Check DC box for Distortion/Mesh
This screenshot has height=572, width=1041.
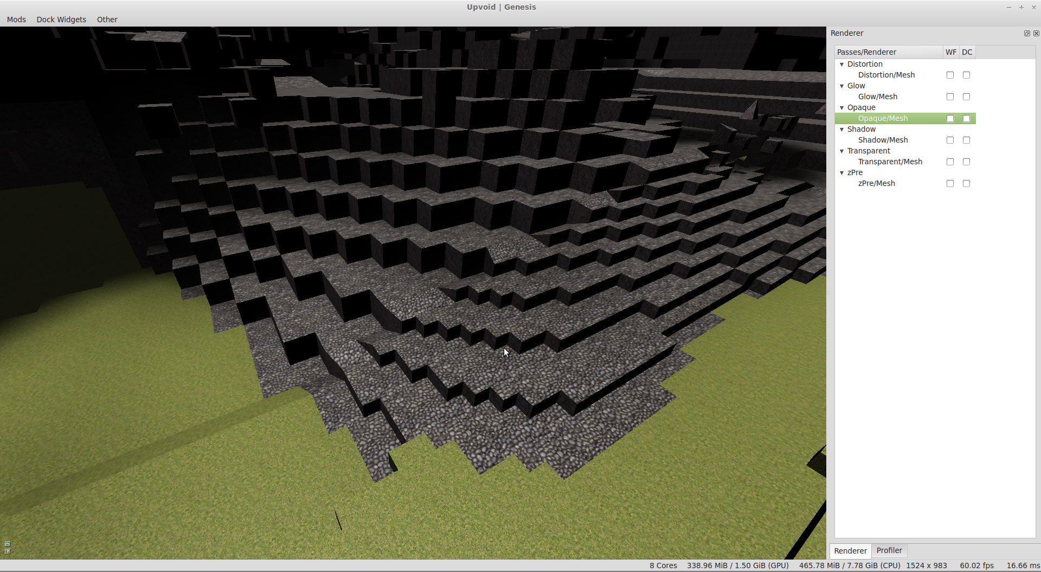click(966, 75)
